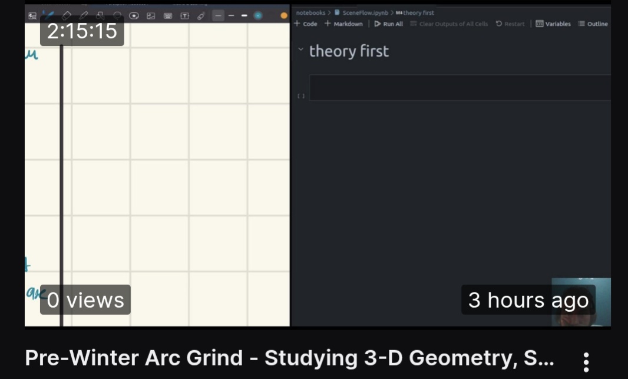Click the '3 hours ago' badge
Screen dimensions: 628x379
(x=528, y=299)
